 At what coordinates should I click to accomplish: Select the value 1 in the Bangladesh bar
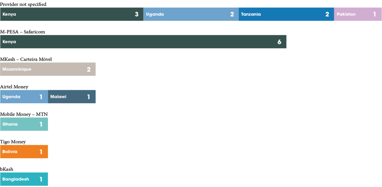point(41,179)
